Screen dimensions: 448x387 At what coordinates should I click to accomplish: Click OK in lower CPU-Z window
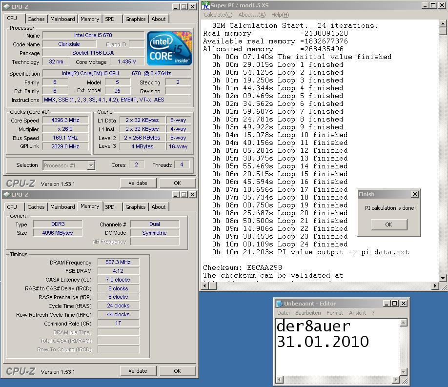click(177, 371)
